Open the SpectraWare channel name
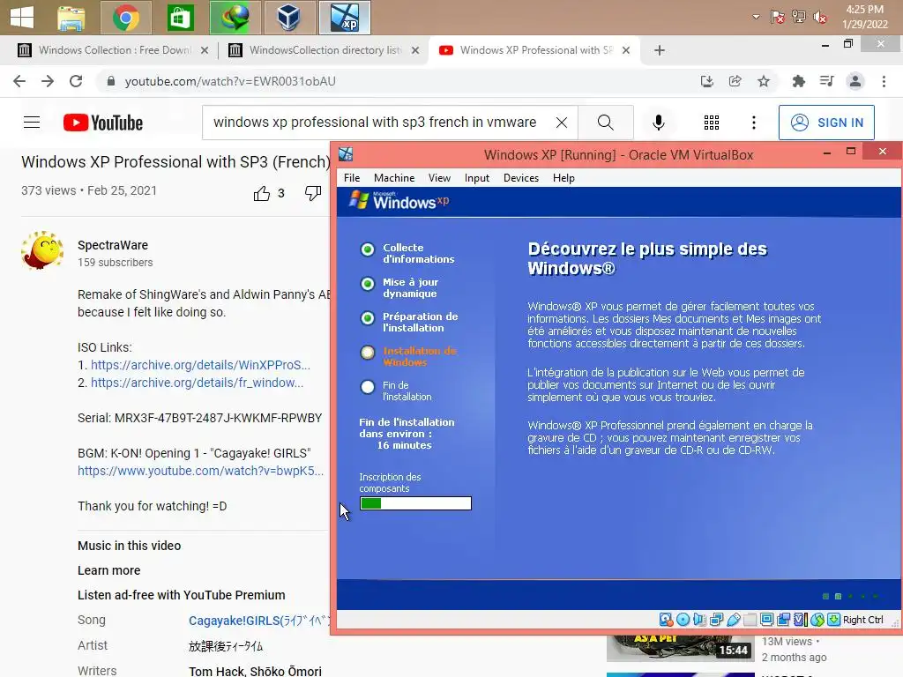 point(113,245)
